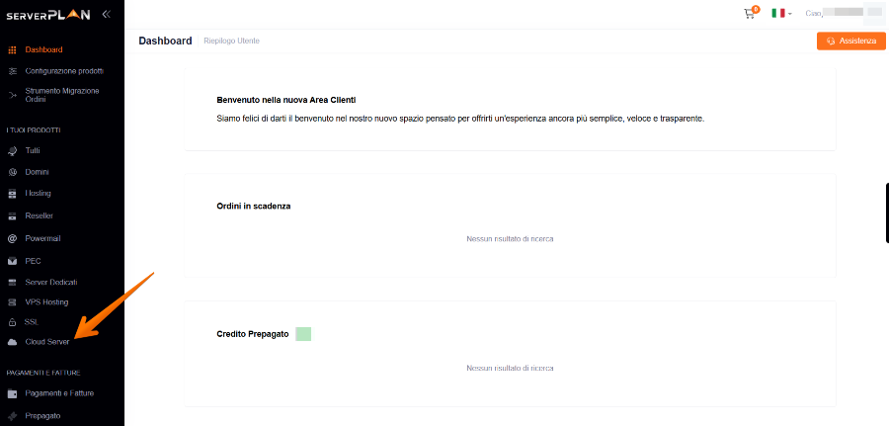
Task: Click the Pagamenti e Fatture wallet icon
Action: click(x=12, y=393)
